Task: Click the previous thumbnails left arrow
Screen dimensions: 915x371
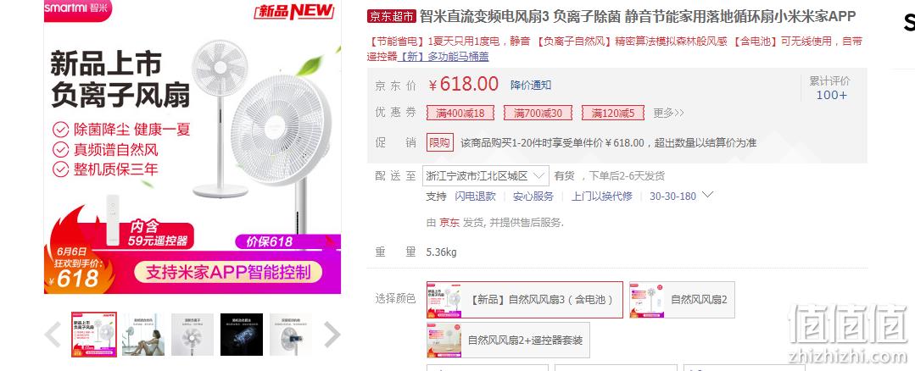Action: [53, 335]
